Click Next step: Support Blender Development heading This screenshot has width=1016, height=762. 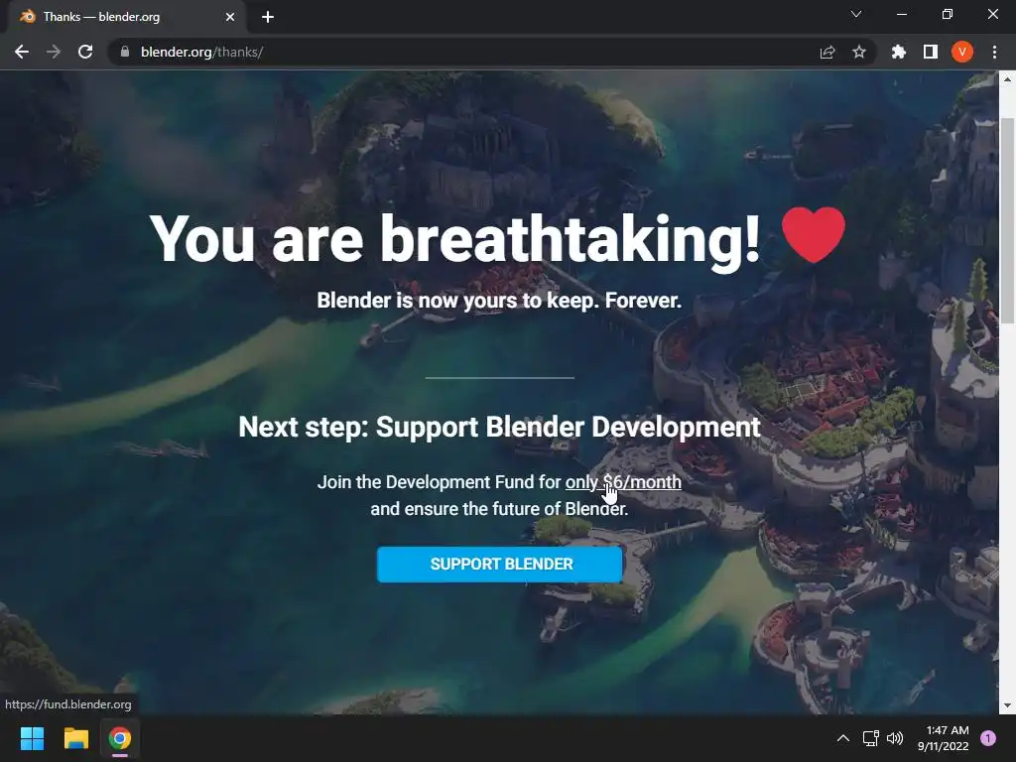click(x=500, y=427)
